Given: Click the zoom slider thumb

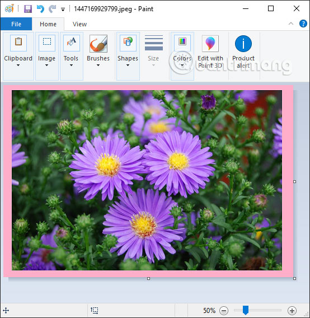Looking at the screenshot, I should point(246,310).
